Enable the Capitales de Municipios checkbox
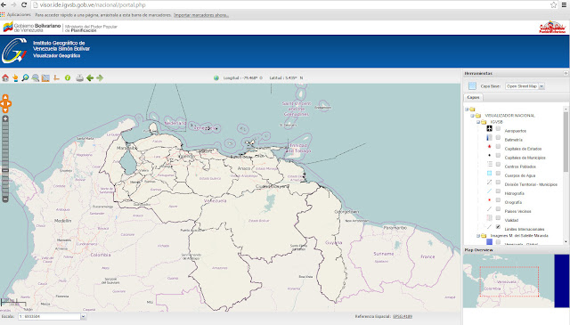The height and width of the screenshot is (325, 570). [498, 155]
